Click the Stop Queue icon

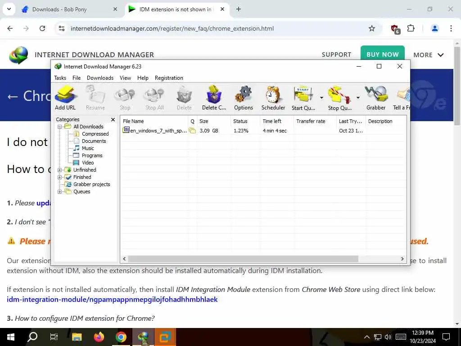(x=339, y=98)
